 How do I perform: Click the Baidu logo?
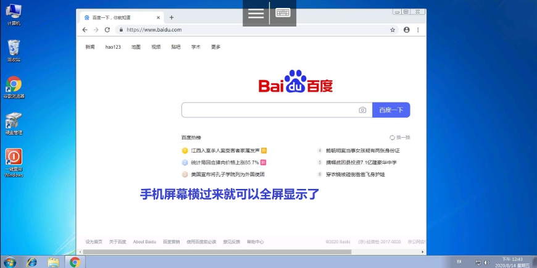[296, 82]
